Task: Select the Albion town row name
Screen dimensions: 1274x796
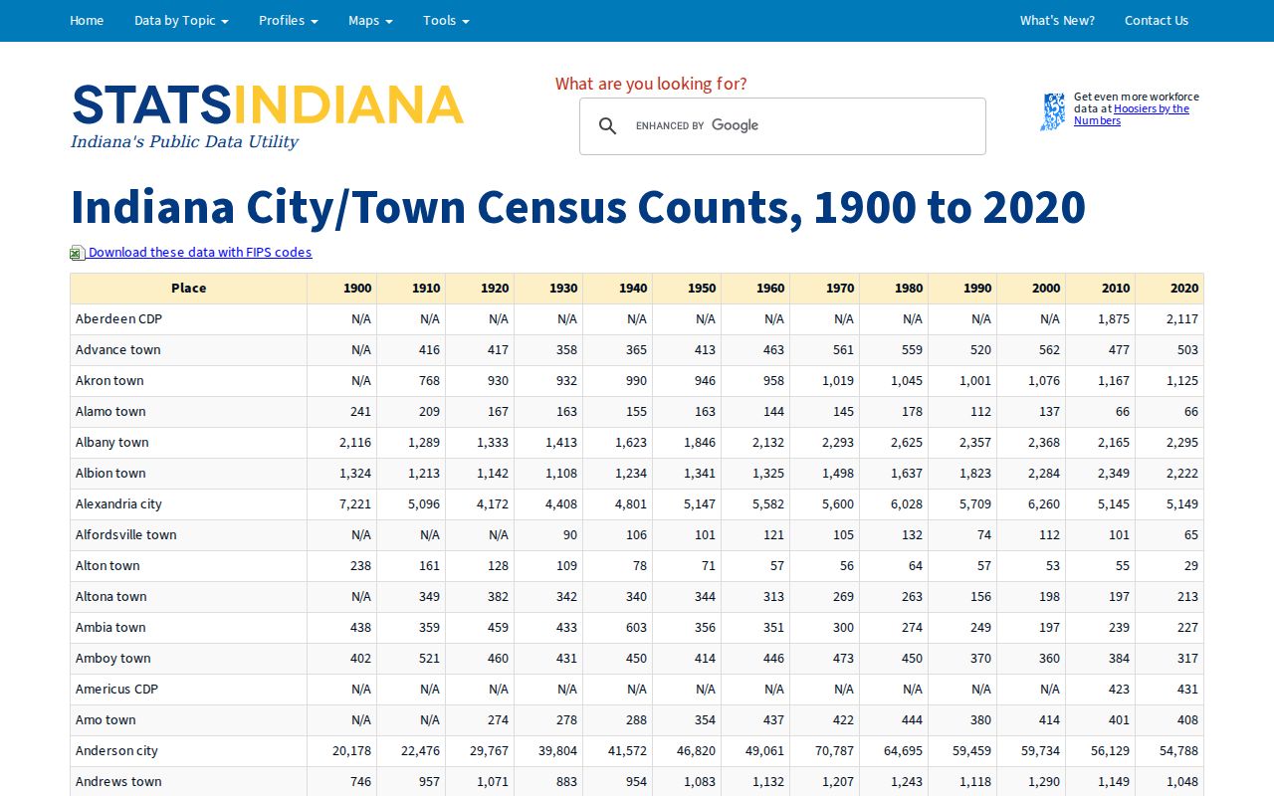Action: point(110,474)
